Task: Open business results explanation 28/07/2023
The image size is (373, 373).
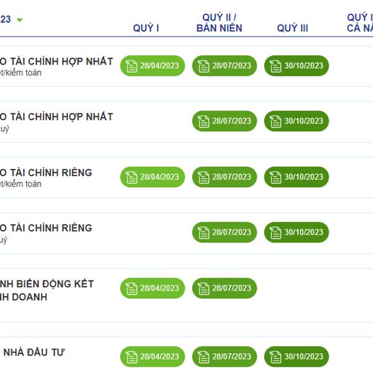Action: click(x=224, y=288)
